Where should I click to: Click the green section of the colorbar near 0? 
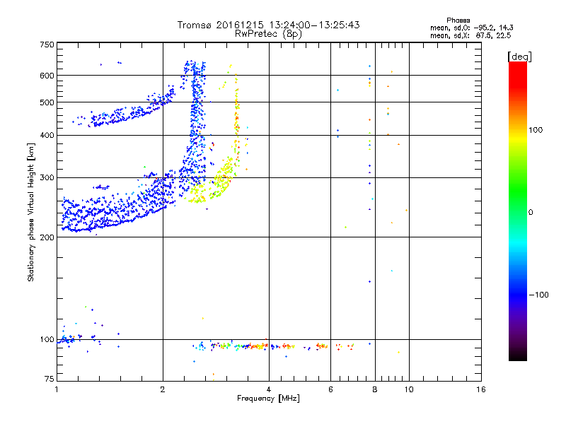pyautogui.click(x=518, y=202)
